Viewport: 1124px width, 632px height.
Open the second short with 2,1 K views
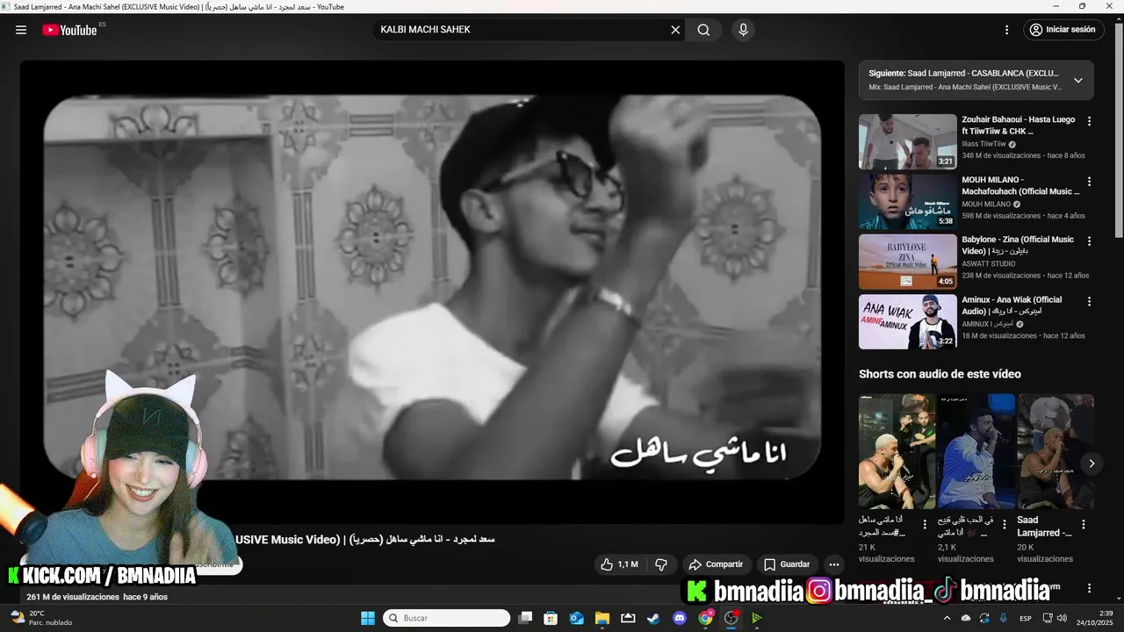coord(976,451)
